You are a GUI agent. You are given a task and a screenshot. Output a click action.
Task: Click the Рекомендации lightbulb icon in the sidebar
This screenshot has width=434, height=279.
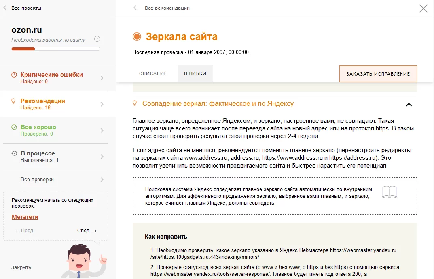(x=13, y=101)
